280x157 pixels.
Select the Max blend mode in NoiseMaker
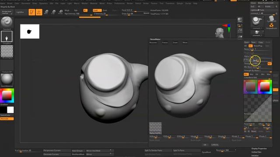[x=269, y=74]
